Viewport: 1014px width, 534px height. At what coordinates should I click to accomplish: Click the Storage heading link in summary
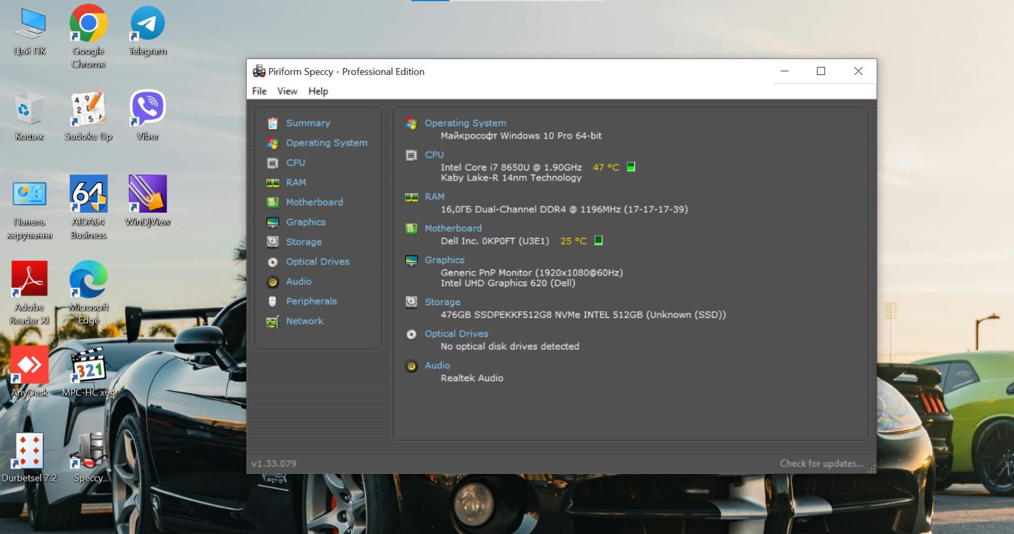442,302
